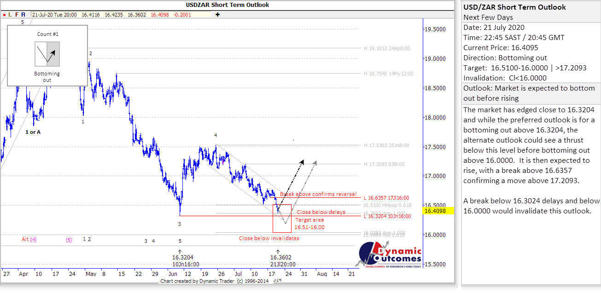The width and height of the screenshot is (601, 293).
Task: Click the 'USD/ZAR Short Term Outlook' panel heading
Action: click(515, 7)
